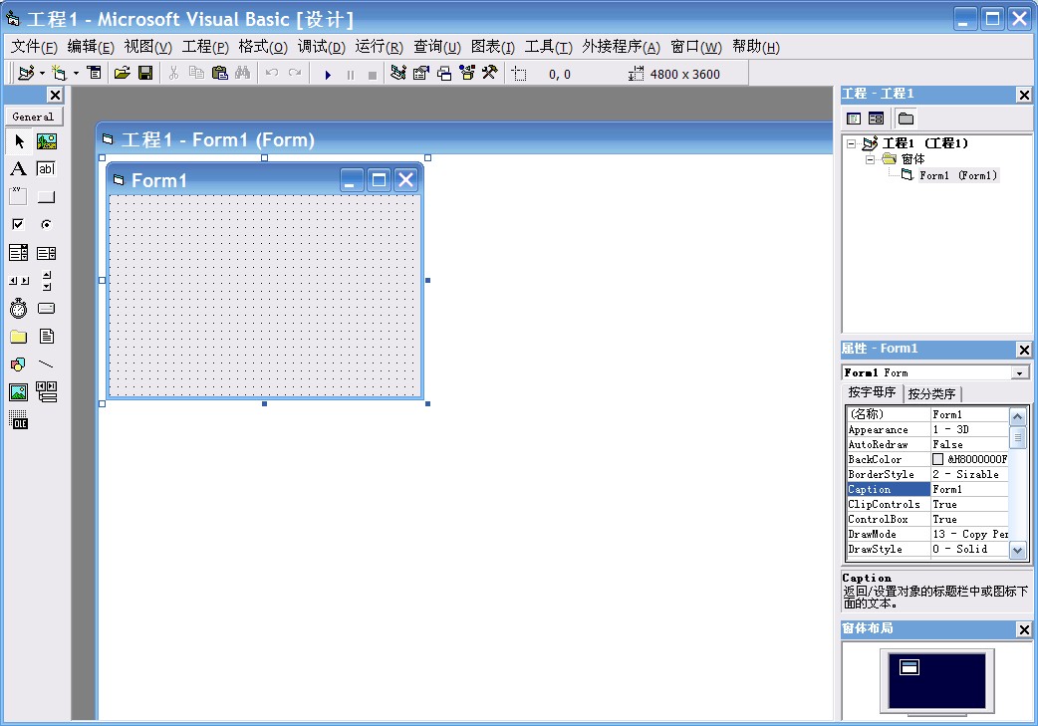Screen dimensions: 1038x726
Task: Click the Add Form toolbar icon
Action: tap(60, 73)
